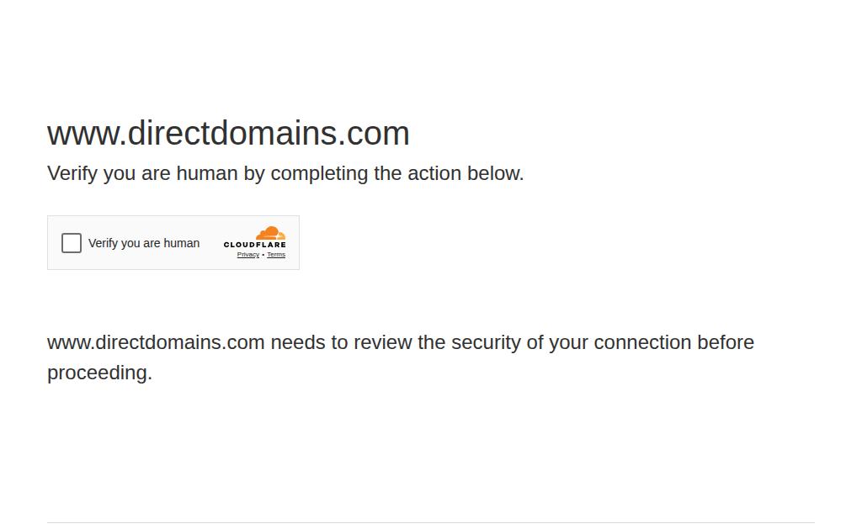Click the dot separator between Privacy and Terms

(263, 255)
